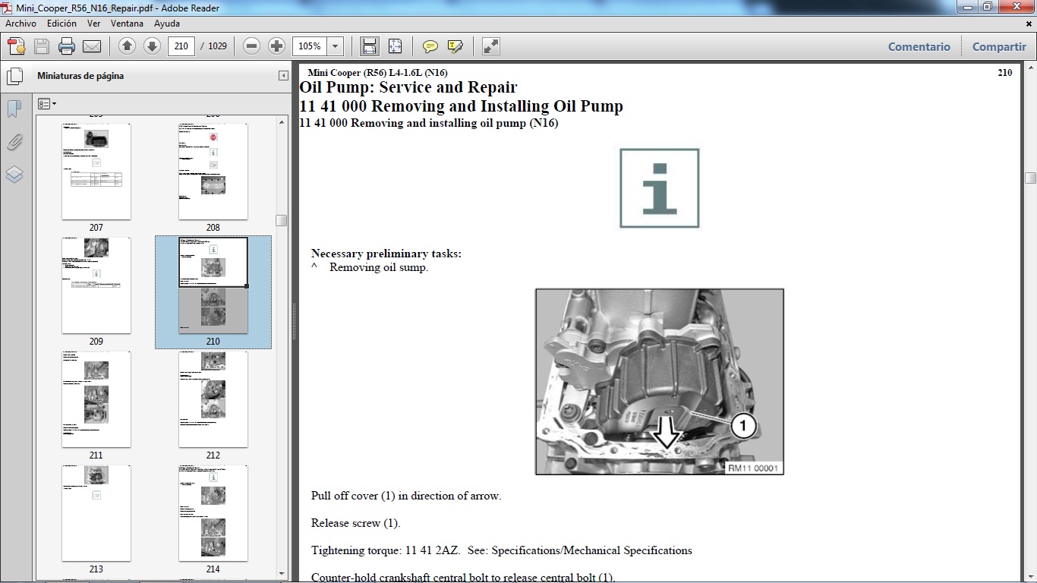Restore down the Adobe Reader window

click(988, 7)
